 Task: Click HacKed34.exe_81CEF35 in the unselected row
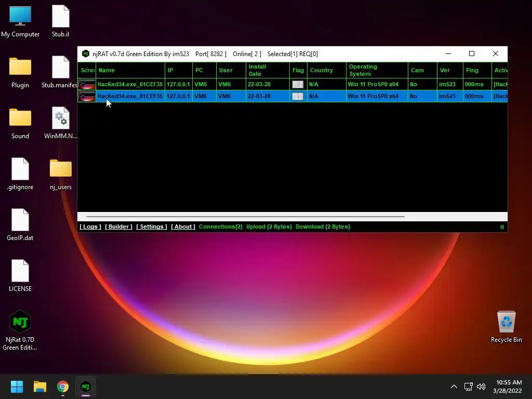130,84
